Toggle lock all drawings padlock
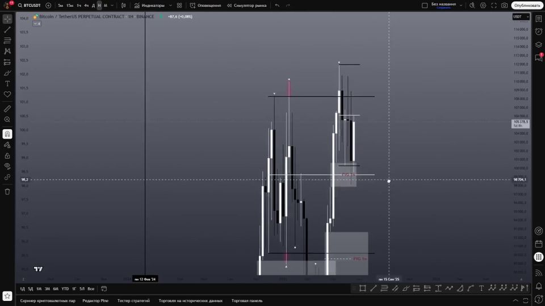The width and height of the screenshot is (545, 306). tap(7, 156)
